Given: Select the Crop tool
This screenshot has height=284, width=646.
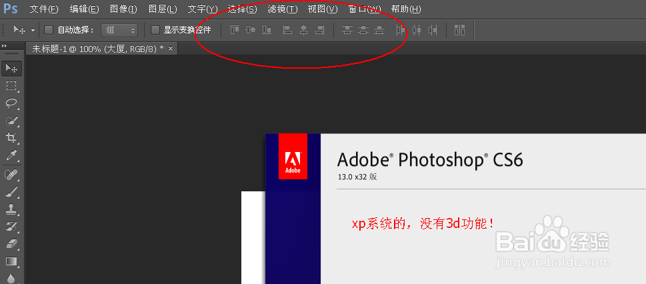Looking at the screenshot, I should click(11, 138).
